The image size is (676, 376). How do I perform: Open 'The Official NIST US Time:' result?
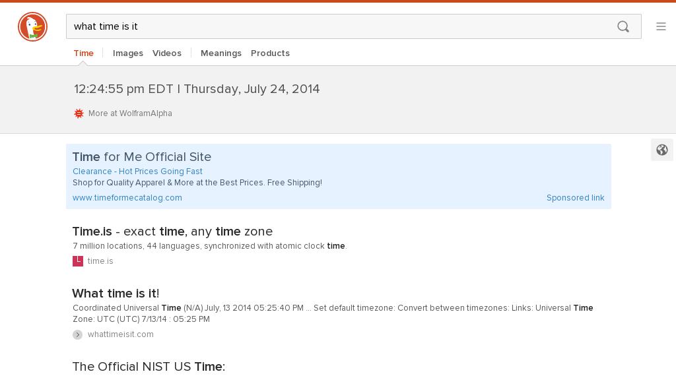tap(149, 367)
